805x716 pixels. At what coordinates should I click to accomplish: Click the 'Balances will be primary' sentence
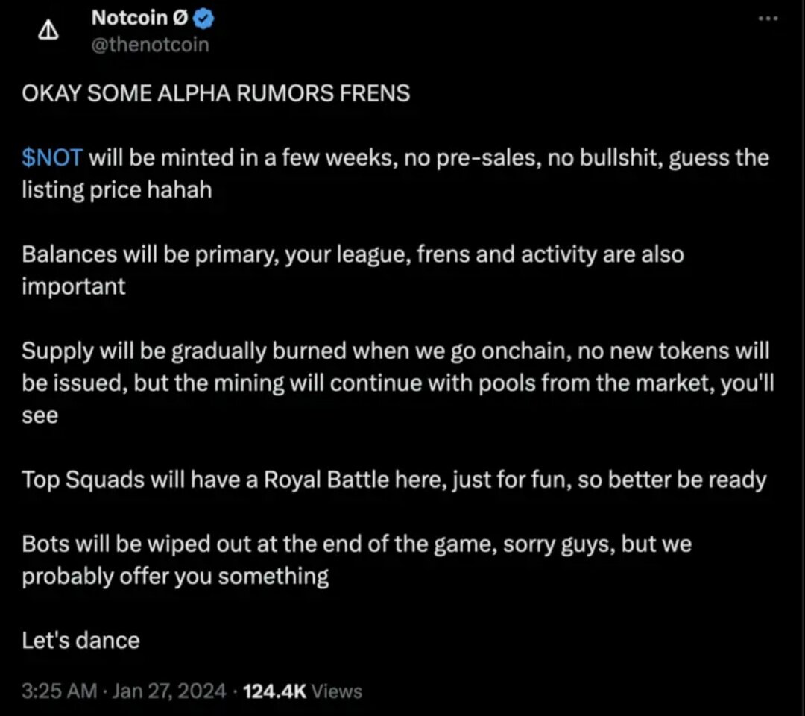352,254
